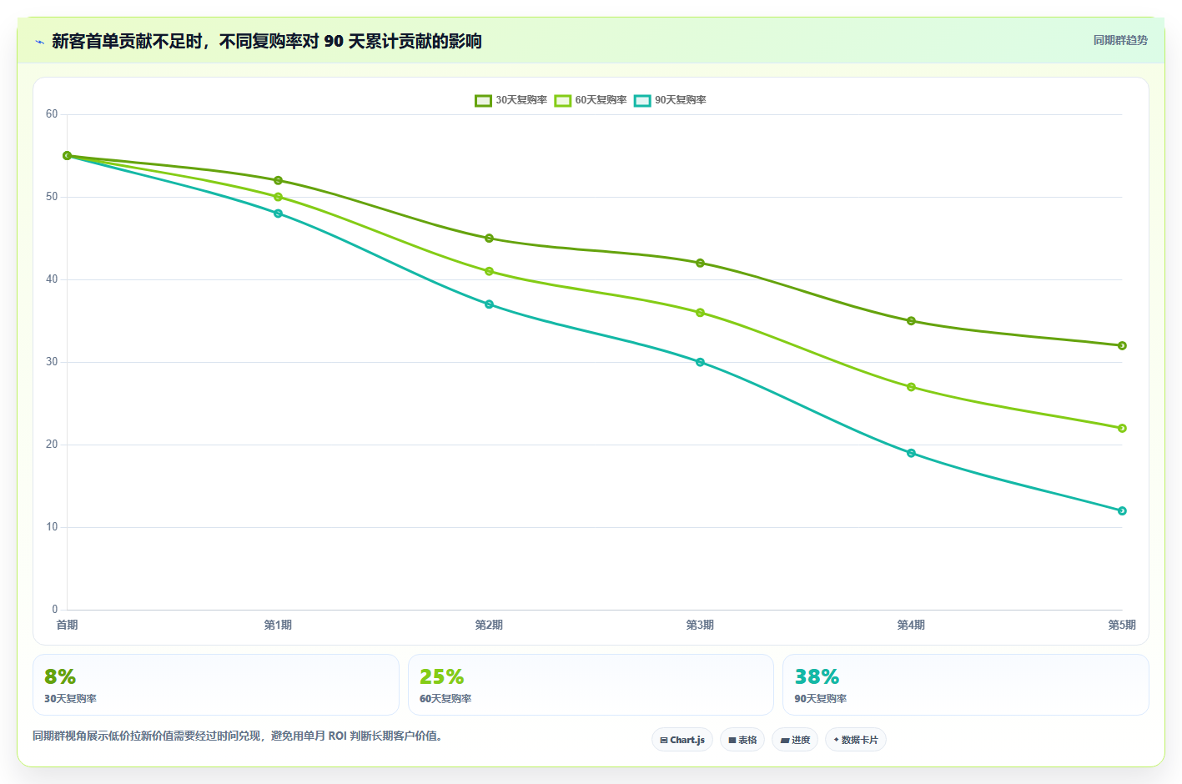The image size is (1182, 784).
Task: Click the 60 y-axis tick label
Action: point(52,114)
